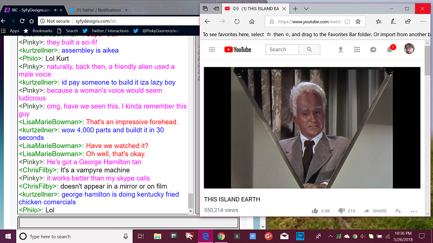Image resolution: width=433 pixels, height=243 pixels.
Task: Open File Explorer from taskbar
Action: [x=158, y=237]
